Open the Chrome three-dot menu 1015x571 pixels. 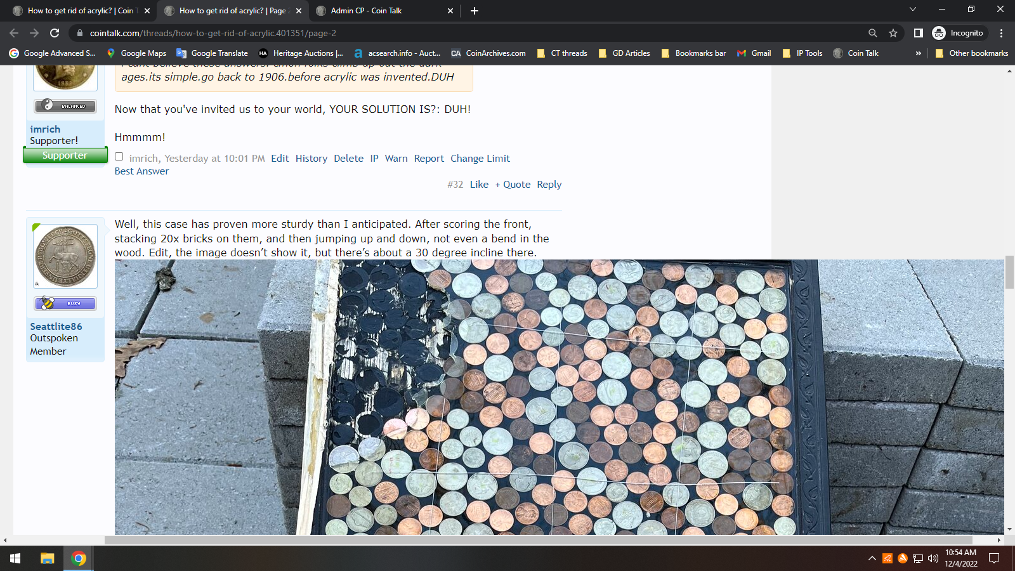1001,33
